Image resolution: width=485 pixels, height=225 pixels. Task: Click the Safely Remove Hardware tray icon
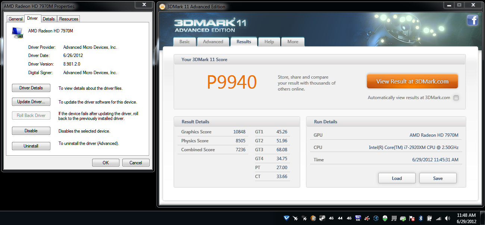pyautogui.click(x=403, y=218)
